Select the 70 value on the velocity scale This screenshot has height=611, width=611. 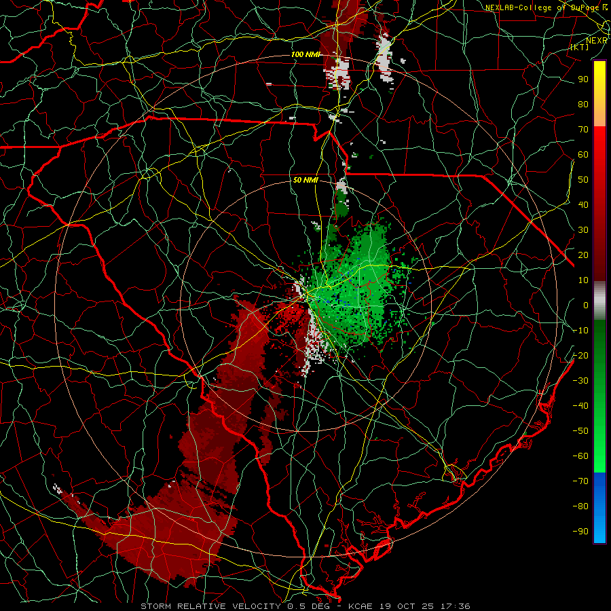point(583,130)
